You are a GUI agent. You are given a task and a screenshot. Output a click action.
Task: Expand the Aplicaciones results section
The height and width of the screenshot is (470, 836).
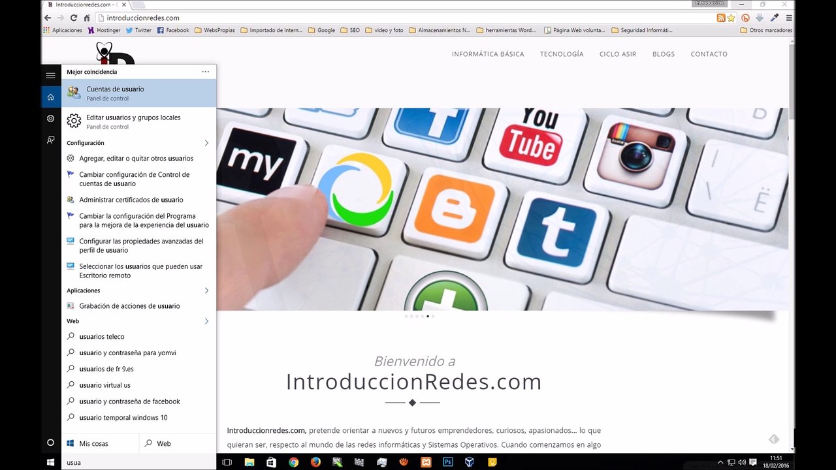206,290
